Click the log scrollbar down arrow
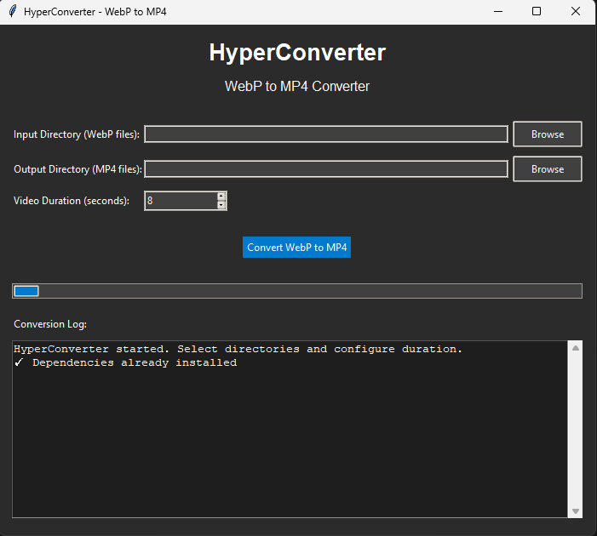This screenshot has height=536, width=597. coord(576,510)
